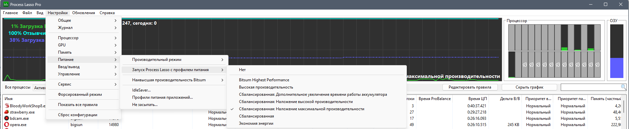The image size is (629, 129).
Task: Open the Файл menu
Action: click(x=27, y=13)
